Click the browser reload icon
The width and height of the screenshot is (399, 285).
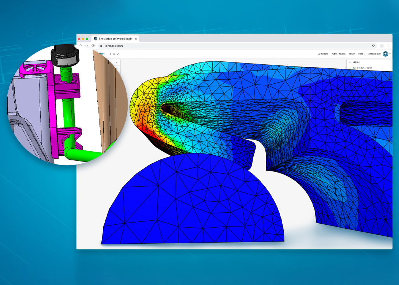93,46
